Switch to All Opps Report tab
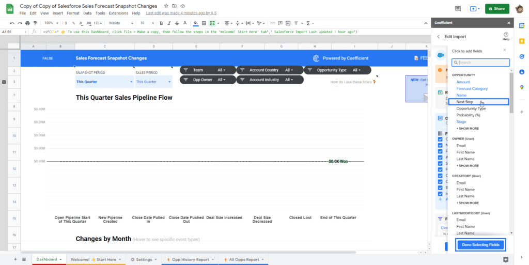Image resolution: width=529 pixels, height=265 pixels. coord(244,259)
